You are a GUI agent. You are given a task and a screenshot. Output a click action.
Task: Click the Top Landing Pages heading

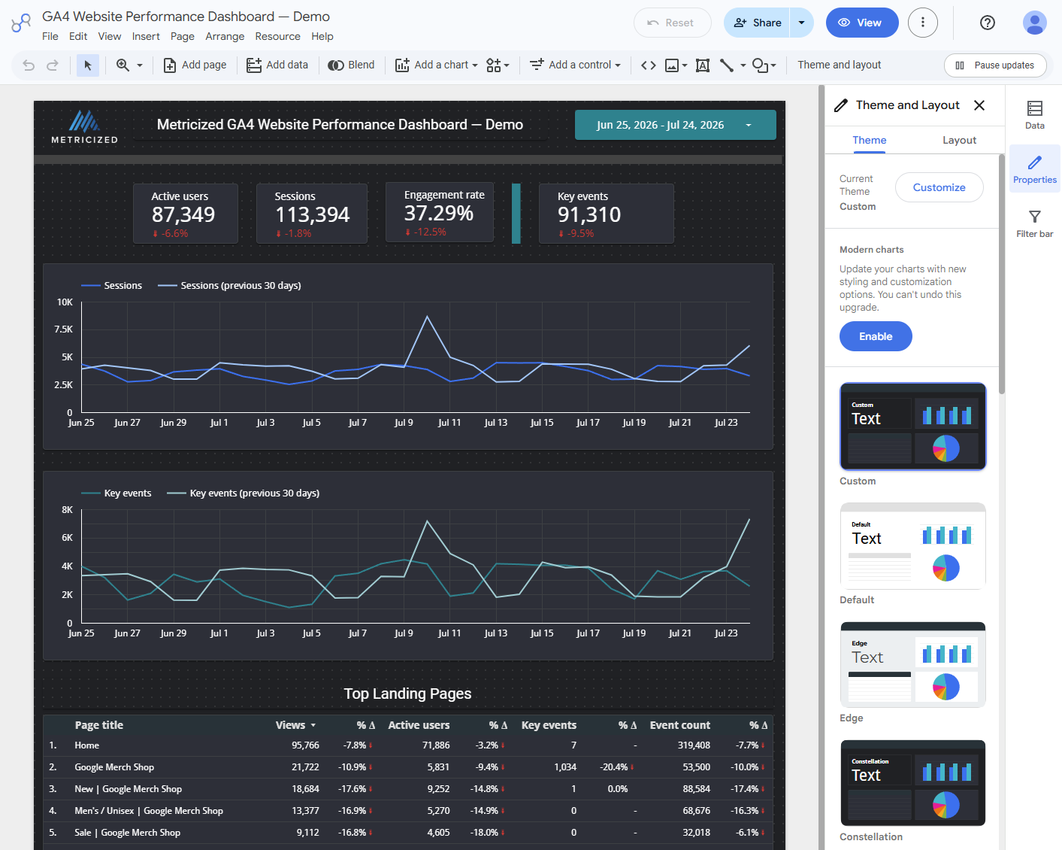coord(407,694)
